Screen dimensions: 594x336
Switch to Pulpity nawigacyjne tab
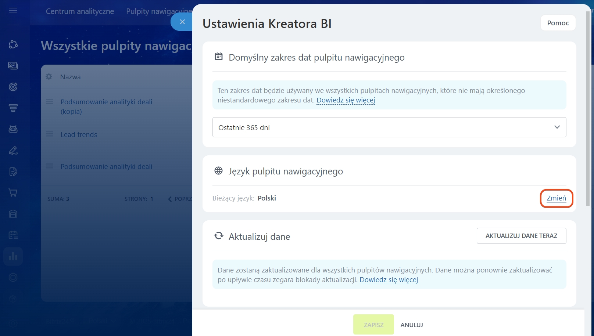click(x=158, y=11)
